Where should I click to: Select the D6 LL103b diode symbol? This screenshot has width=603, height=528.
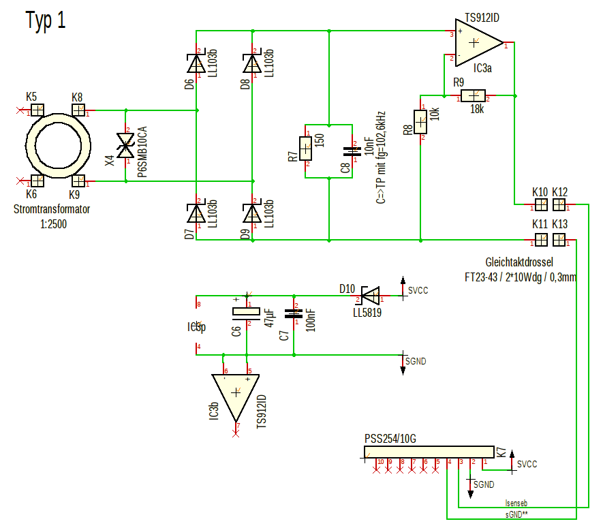[x=196, y=63]
